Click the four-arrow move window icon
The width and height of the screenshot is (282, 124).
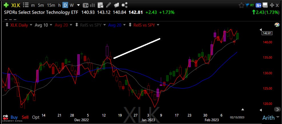[x=272, y=5]
